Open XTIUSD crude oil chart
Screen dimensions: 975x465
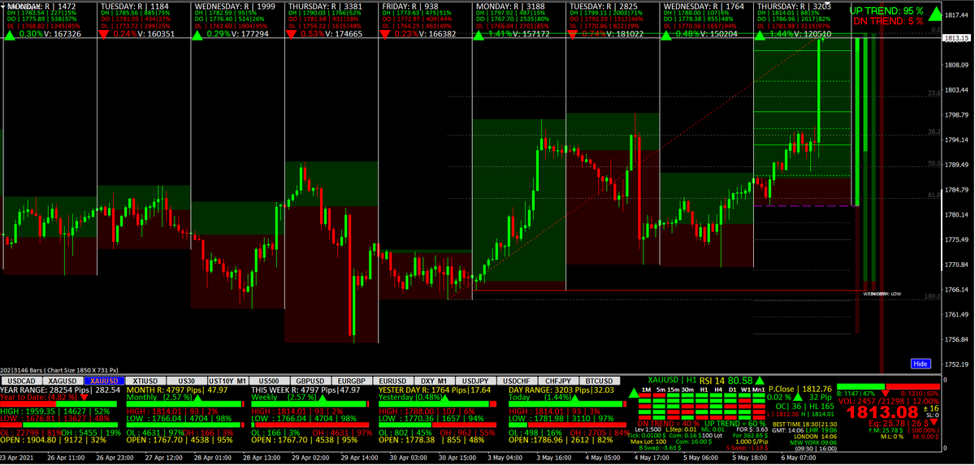pos(145,380)
